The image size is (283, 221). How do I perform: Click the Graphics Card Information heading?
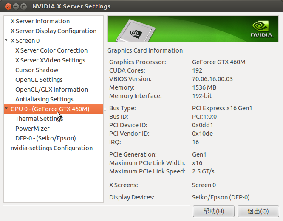point(145,50)
